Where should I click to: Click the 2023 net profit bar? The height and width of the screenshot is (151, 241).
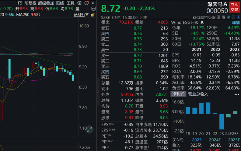(222, 121)
